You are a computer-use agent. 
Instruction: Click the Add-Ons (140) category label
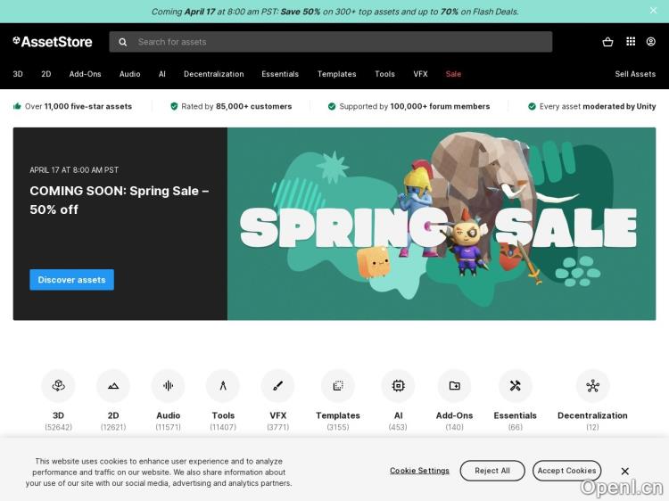pyautogui.click(x=454, y=421)
